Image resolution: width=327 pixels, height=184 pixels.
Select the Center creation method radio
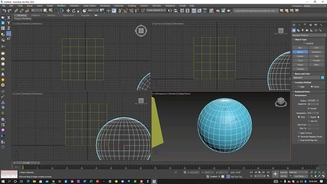[312, 86]
